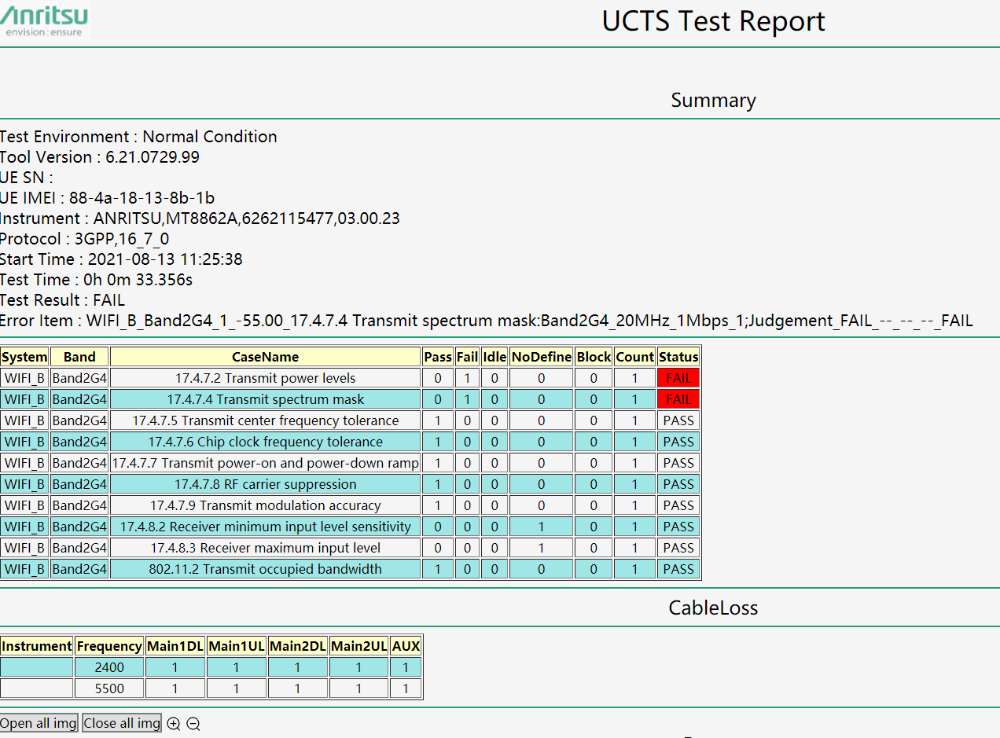This screenshot has width=1000, height=738.
Task: Click red FAIL status for Transmit power levels
Action: [678, 378]
